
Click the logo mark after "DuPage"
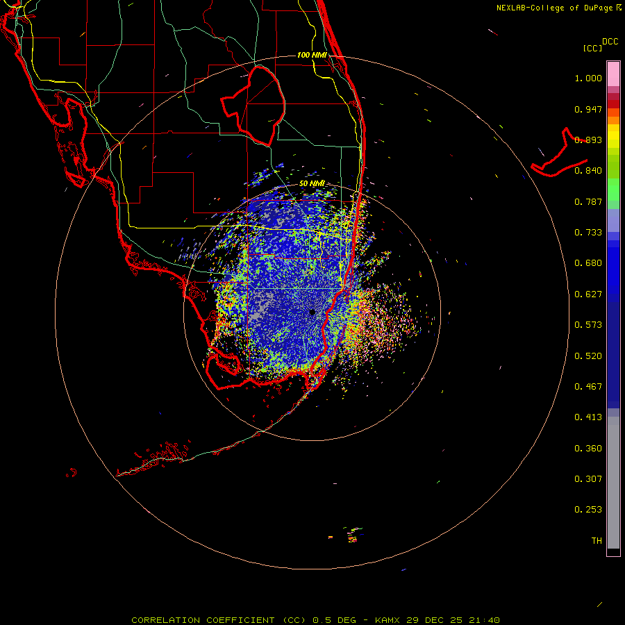[x=619, y=8]
